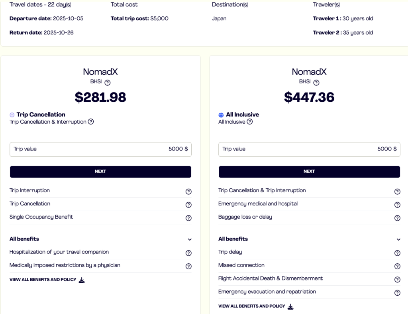Image resolution: width=408 pixels, height=314 pixels.
Task: View help for Baggage loss or delay
Action: [397, 218]
